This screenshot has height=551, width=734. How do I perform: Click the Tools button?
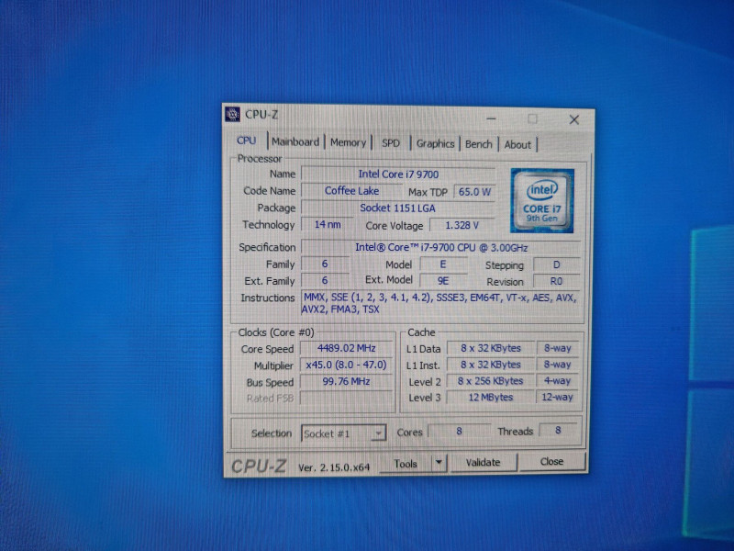406,464
